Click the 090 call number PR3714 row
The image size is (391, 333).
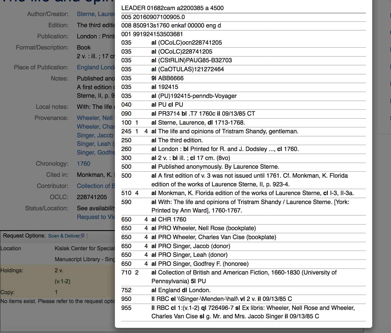pyautogui.click(x=243, y=114)
